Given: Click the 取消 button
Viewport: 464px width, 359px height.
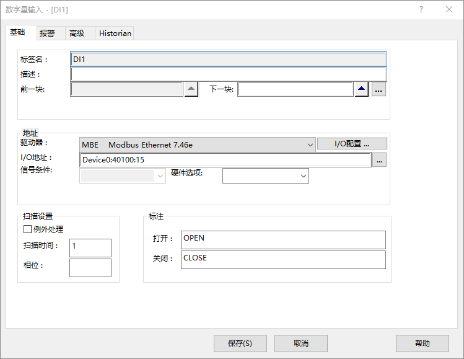Looking at the screenshot, I should pyautogui.click(x=300, y=343).
